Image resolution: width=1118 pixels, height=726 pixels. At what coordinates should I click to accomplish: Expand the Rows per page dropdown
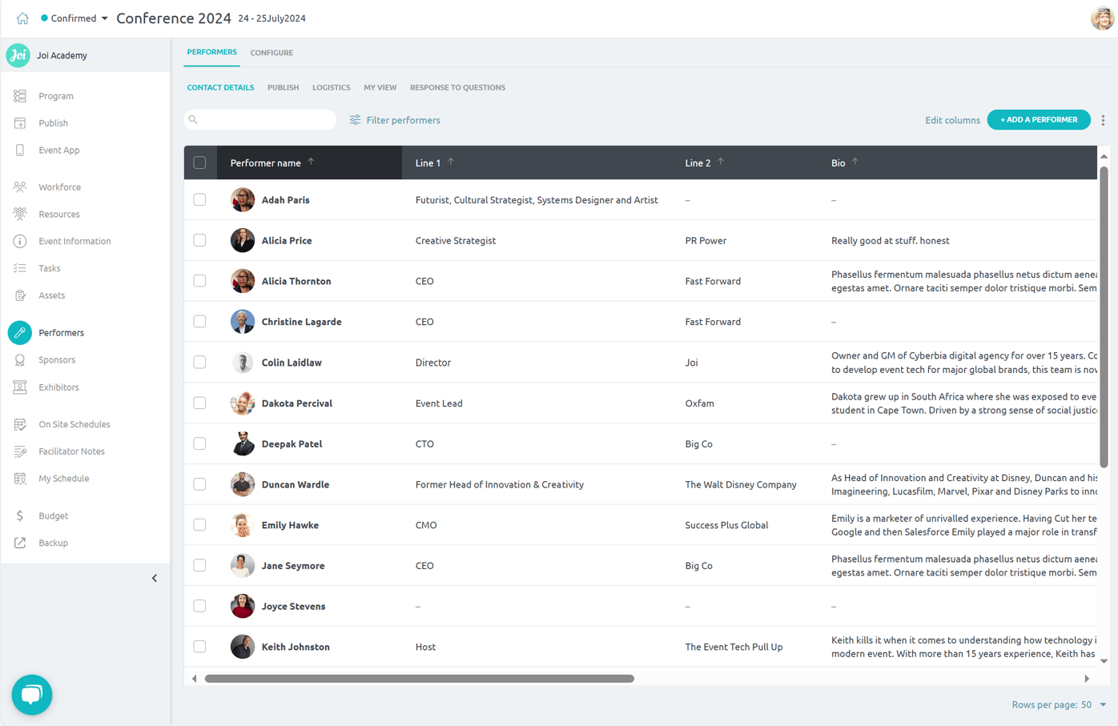[1103, 705]
